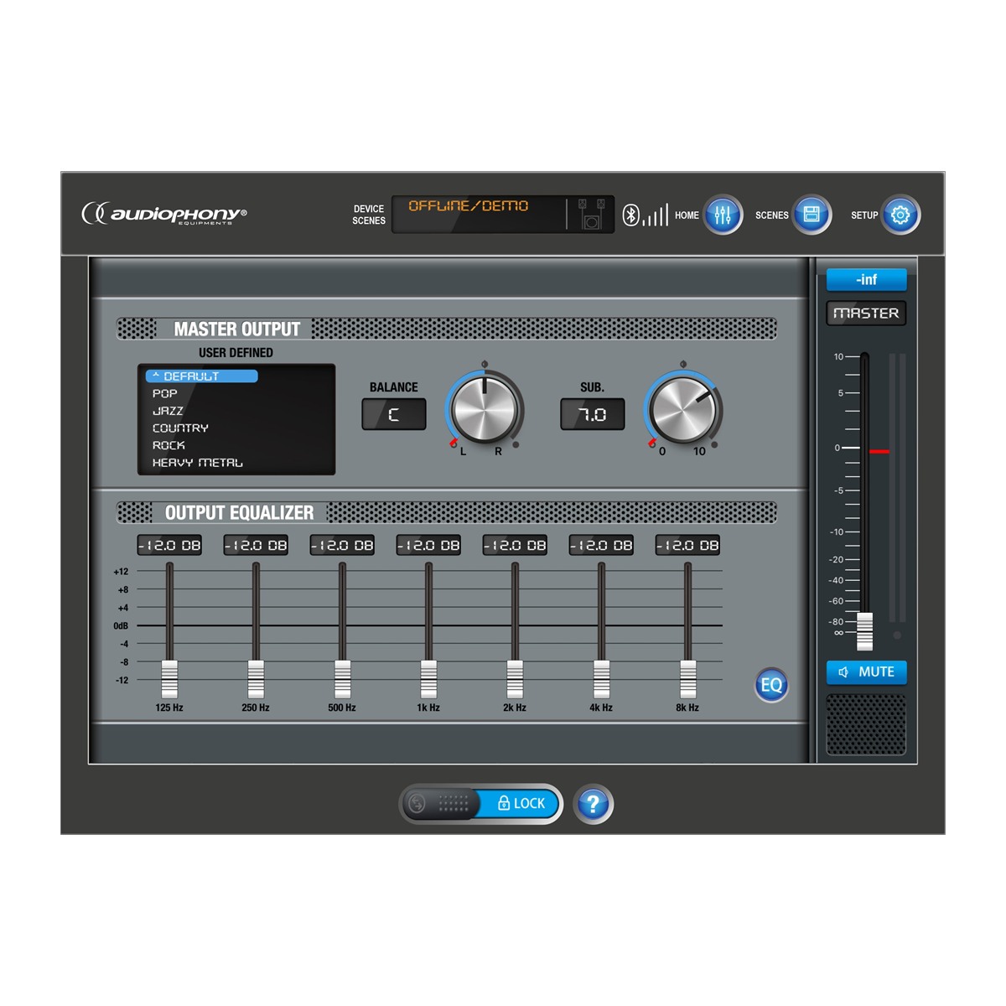
Task: Click the 500 Hz gain value box
Action: point(342,545)
